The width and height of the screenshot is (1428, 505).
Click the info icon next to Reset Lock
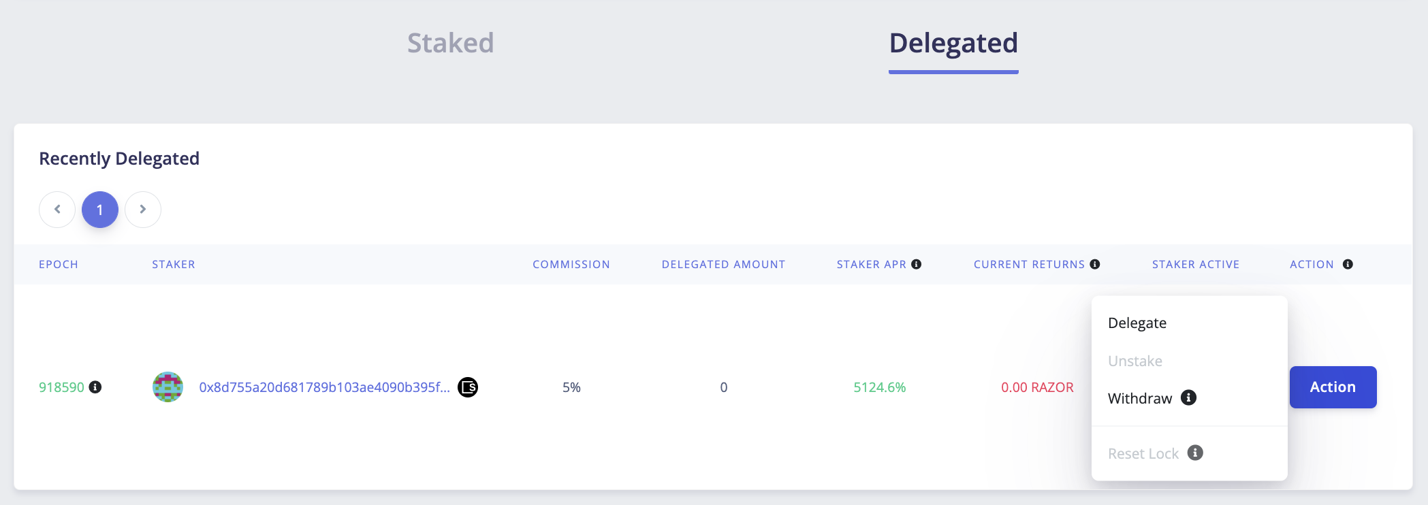pyautogui.click(x=1195, y=453)
